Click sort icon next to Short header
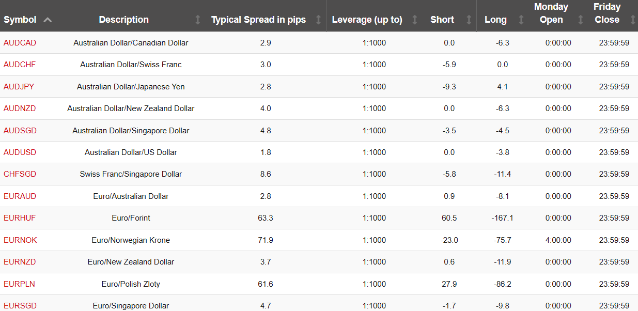The height and width of the screenshot is (311, 638). (469, 20)
